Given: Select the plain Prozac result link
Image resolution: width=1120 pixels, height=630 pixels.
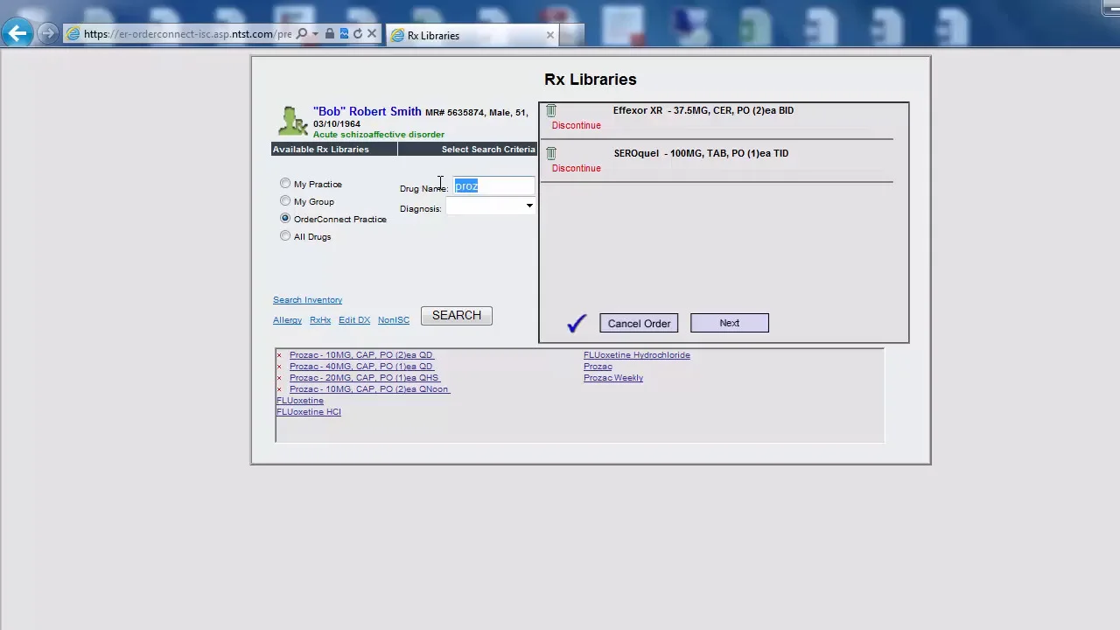Looking at the screenshot, I should (x=598, y=367).
